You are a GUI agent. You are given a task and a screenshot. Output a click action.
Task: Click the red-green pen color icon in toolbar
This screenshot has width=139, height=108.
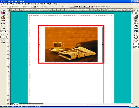(x=92, y=7)
